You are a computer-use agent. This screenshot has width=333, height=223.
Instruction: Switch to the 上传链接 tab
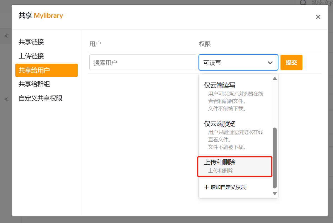[x=31, y=56]
